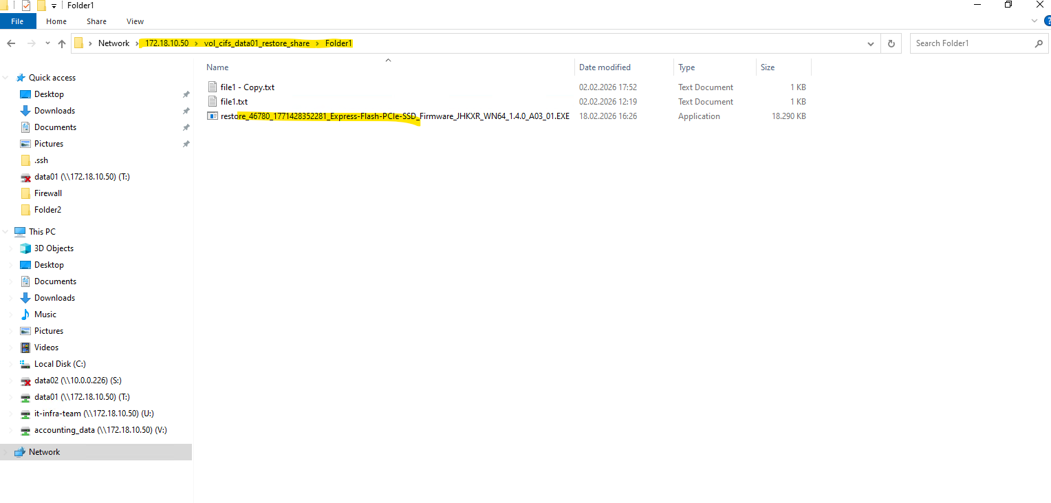Open the File menu tab
Viewport: 1051px width, 503px height.
[x=17, y=21]
